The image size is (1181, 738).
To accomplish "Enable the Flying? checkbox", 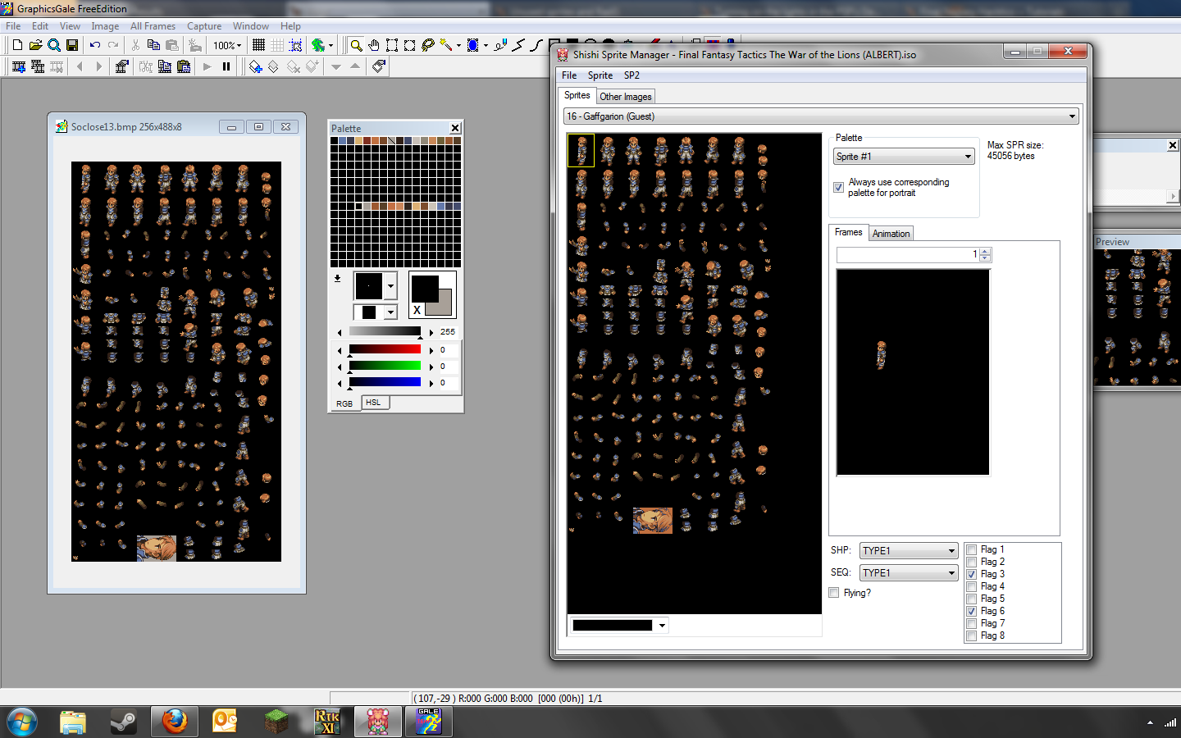I will [834, 593].
